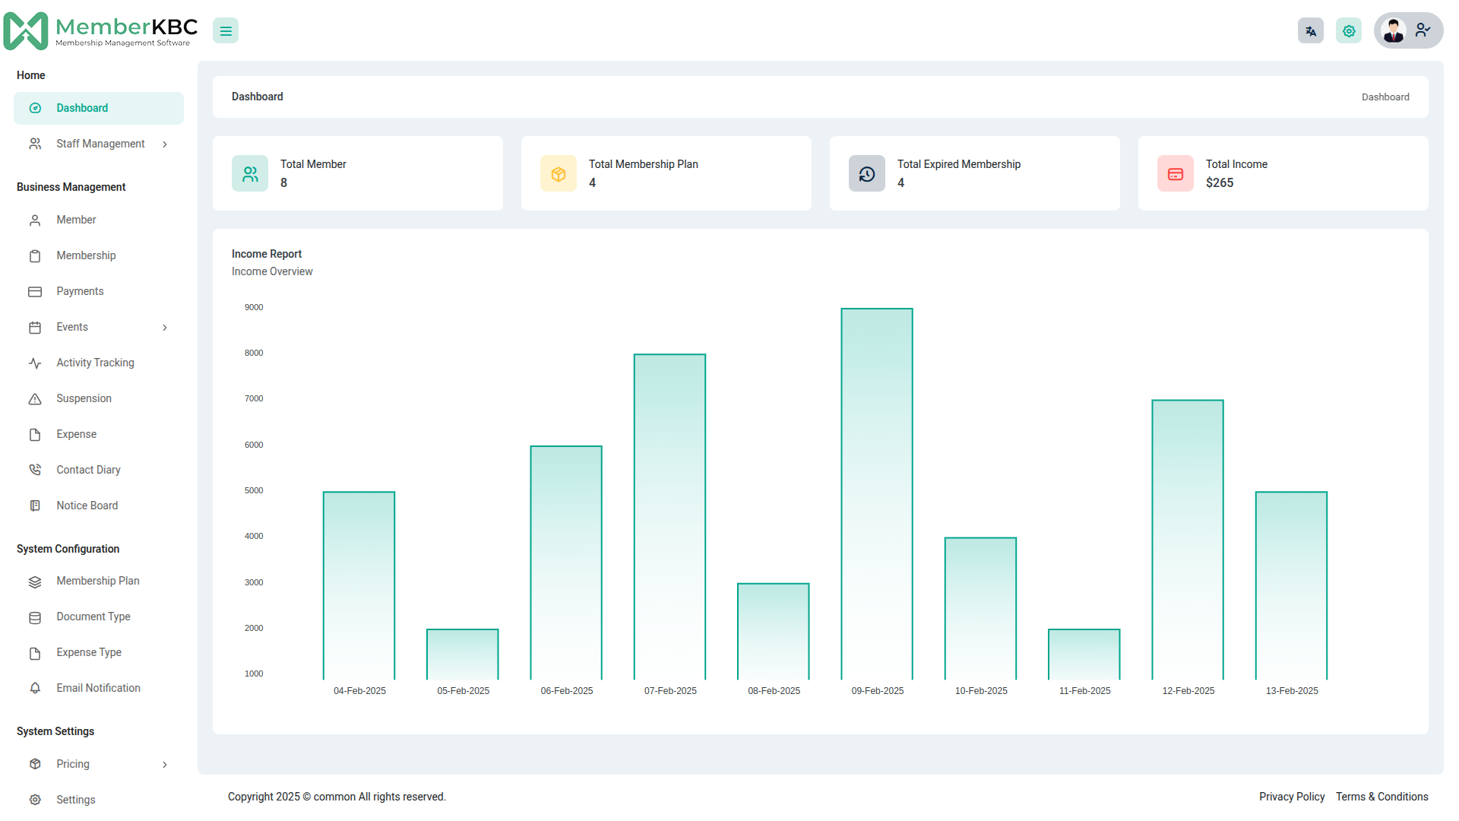The width and height of the screenshot is (1459, 821).
Task: Toggle the sidebar hamburger menu button
Action: pos(226,31)
